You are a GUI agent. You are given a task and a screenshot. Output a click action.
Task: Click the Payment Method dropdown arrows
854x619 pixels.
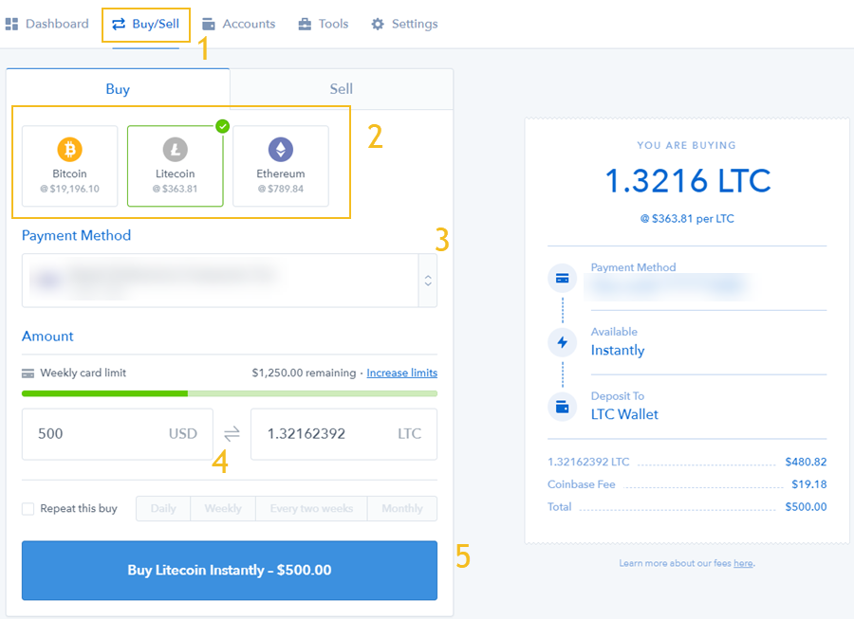428,281
